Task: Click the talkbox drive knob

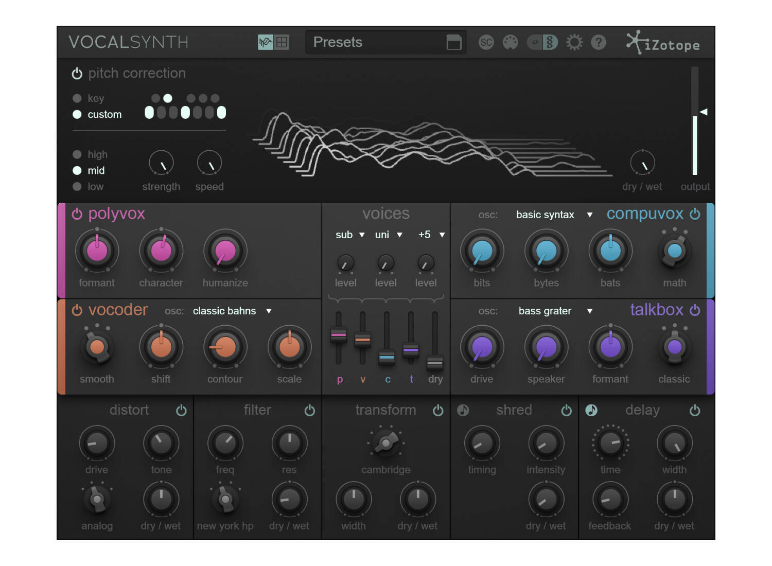Action: tap(482, 347)
